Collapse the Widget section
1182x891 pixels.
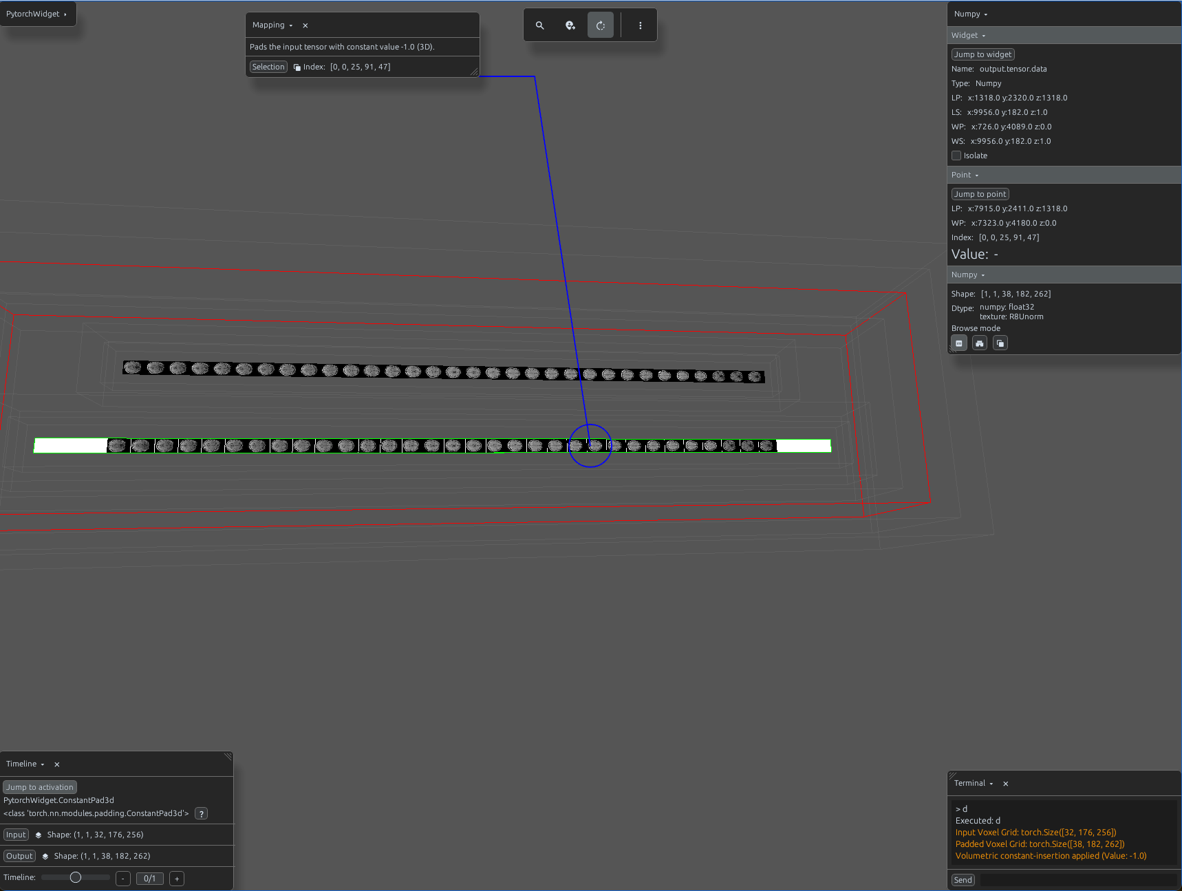pos(969,36)
